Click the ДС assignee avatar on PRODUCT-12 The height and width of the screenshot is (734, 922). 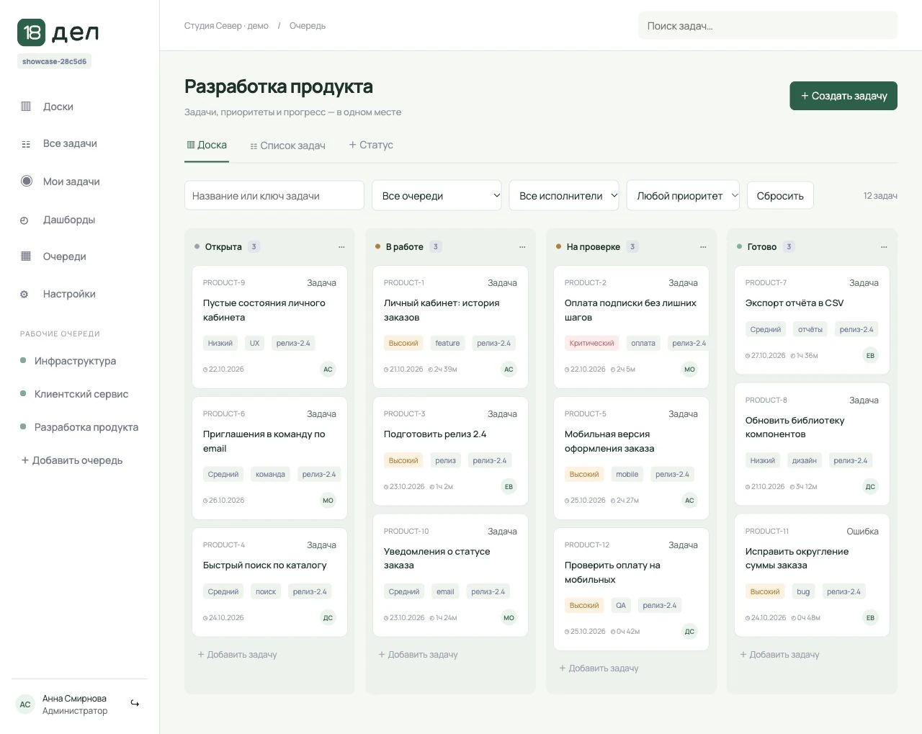click(x=689, y=632)
